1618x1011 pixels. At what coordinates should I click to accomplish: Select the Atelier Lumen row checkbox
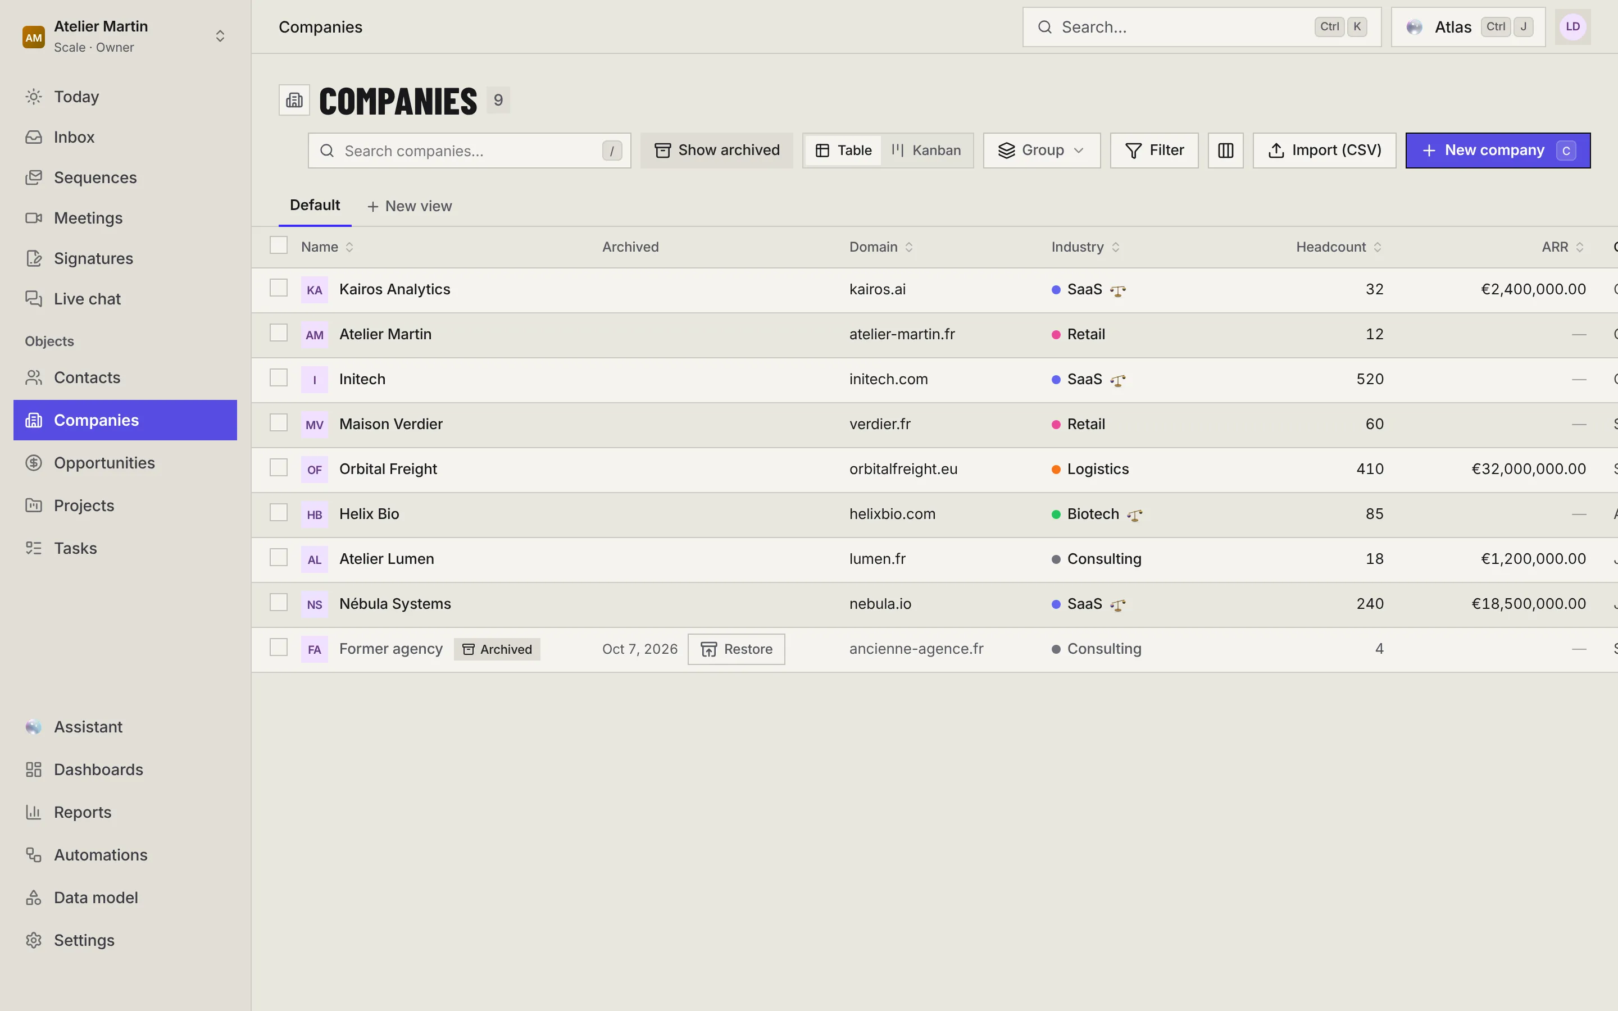tap(278, 558)
